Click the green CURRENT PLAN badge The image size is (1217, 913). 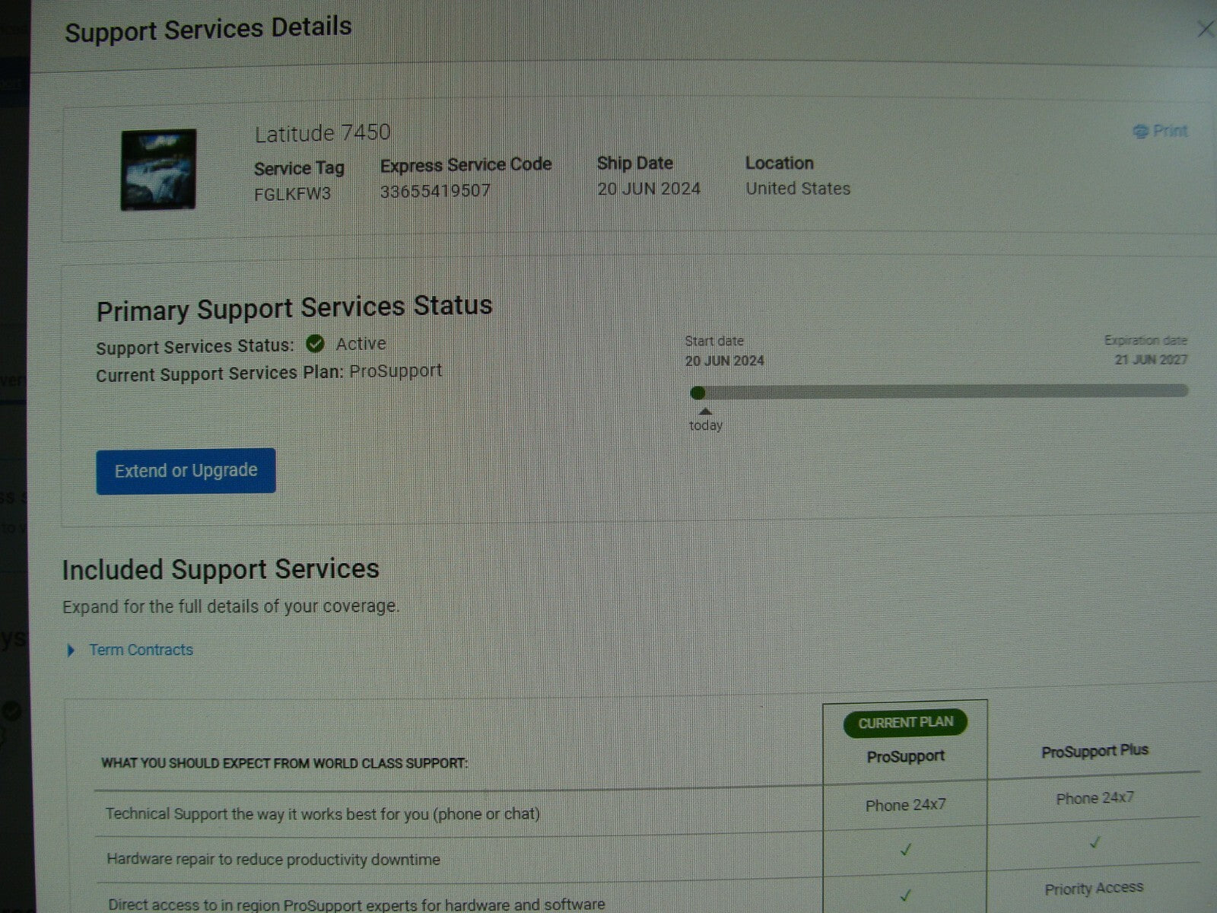(x=905, y=722)
